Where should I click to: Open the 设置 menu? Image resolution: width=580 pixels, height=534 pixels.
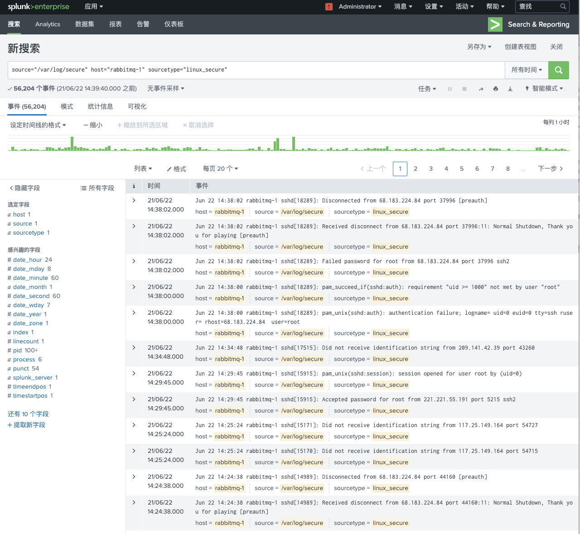click(434, 6)
